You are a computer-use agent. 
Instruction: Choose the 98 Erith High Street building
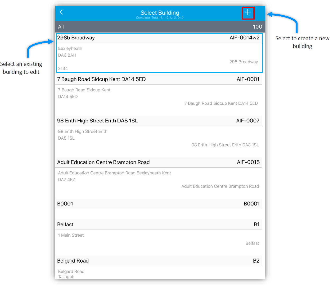(97, 121)
